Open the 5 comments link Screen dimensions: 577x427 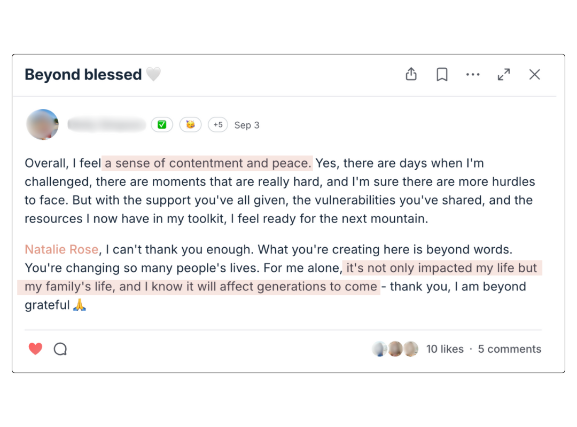coord(509,349)
